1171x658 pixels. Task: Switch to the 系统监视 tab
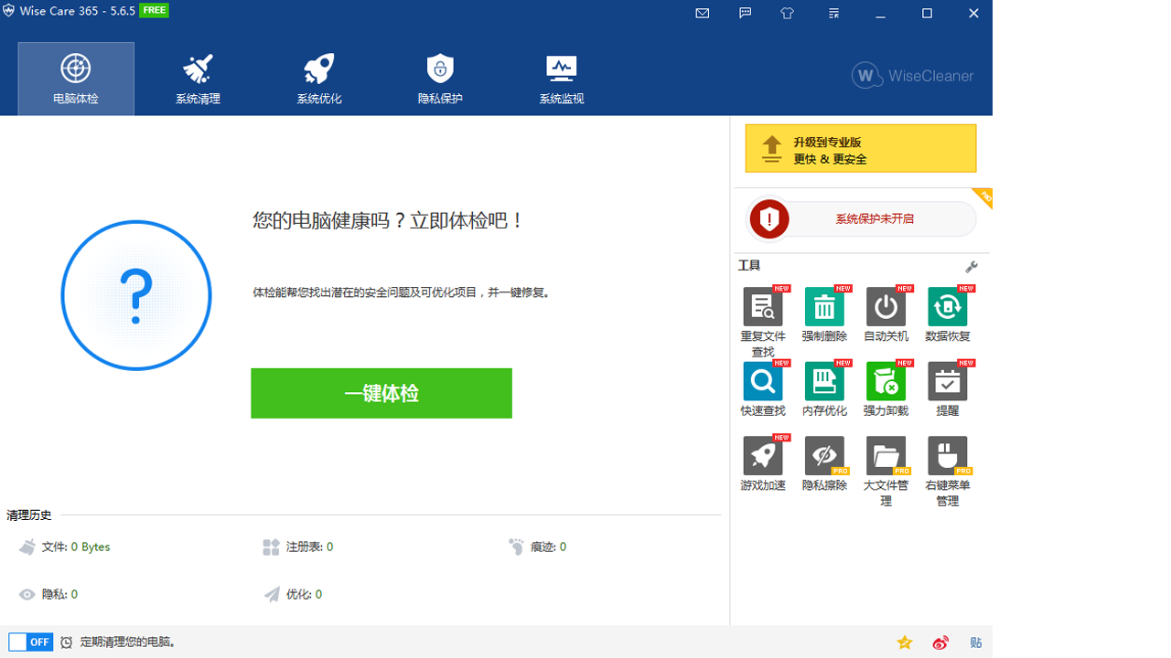tap(561, 78)
